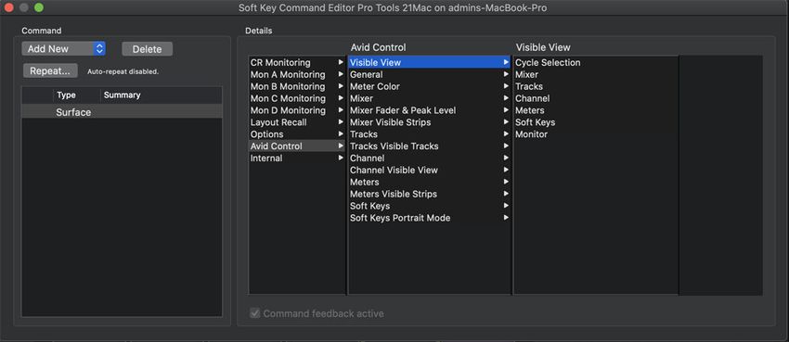This screenshot has width=789, height=342.
Task: Select Meter Color item
Action: click(x=429, y=86)
